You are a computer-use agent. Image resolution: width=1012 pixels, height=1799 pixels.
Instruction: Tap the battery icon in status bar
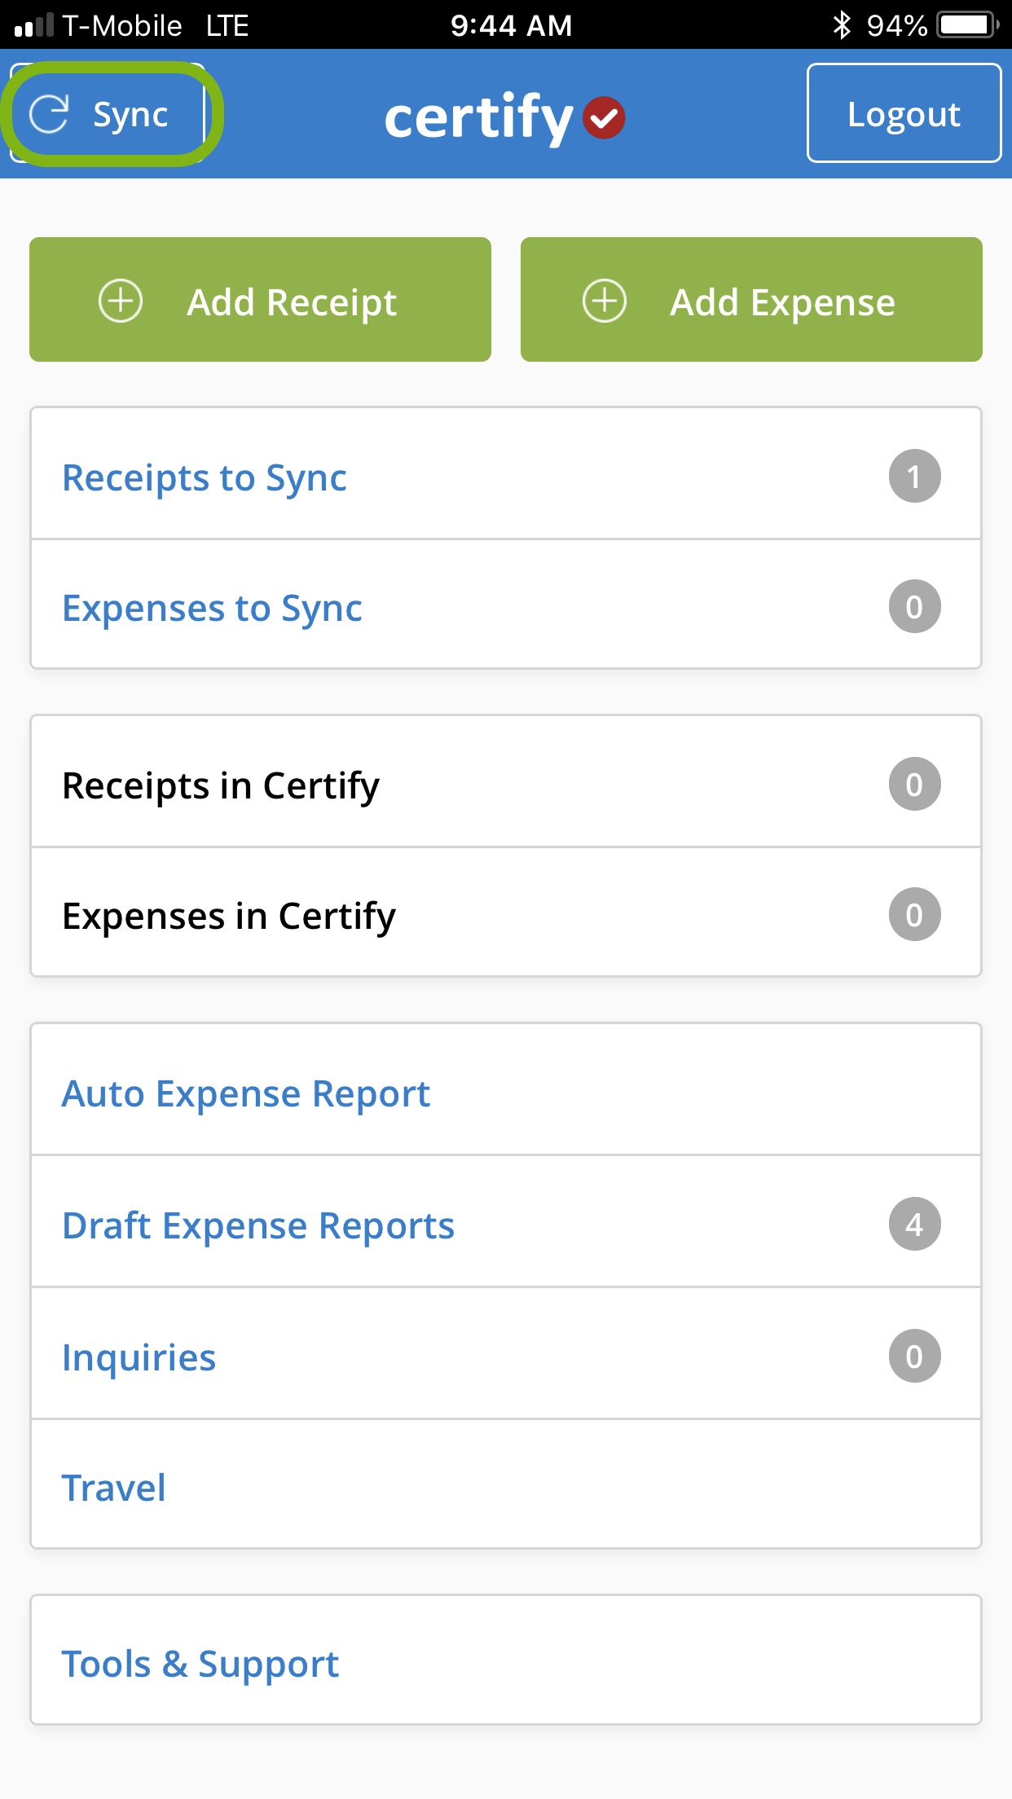pyautogui.click(x=967, y=25)
